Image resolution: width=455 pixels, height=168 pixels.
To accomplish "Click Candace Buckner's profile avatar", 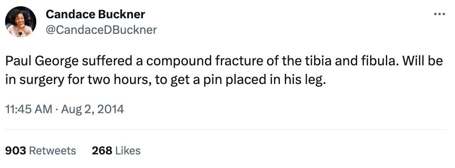I will tap(20, 22).
